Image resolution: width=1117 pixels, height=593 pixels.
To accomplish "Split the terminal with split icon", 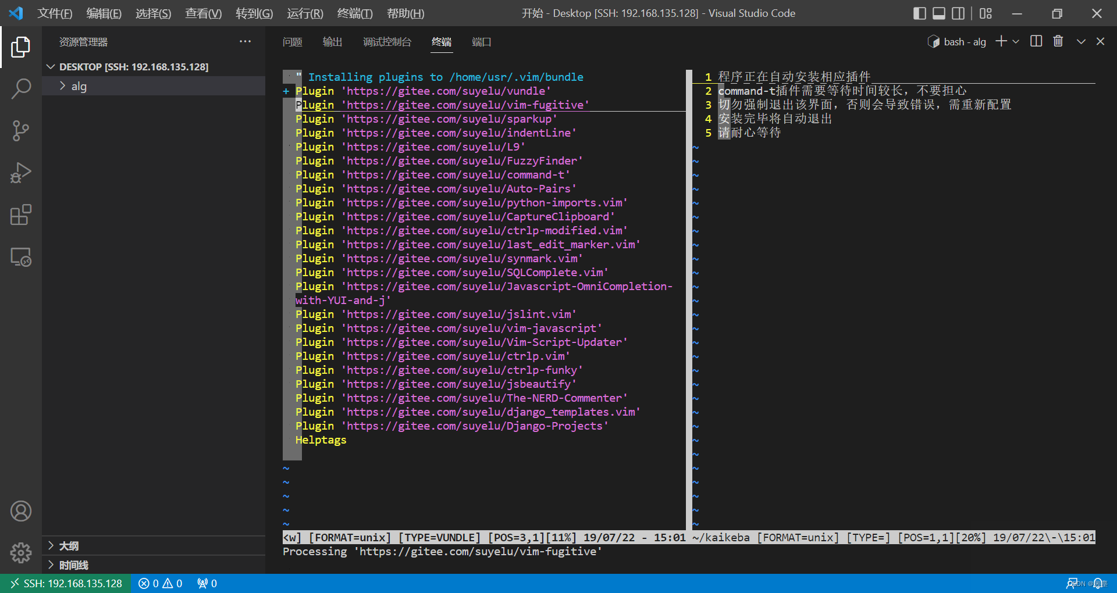I will (x=1036, y=41).
